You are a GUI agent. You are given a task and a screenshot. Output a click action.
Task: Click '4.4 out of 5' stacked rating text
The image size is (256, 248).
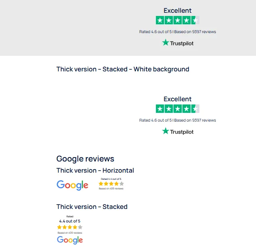(70, 221)
